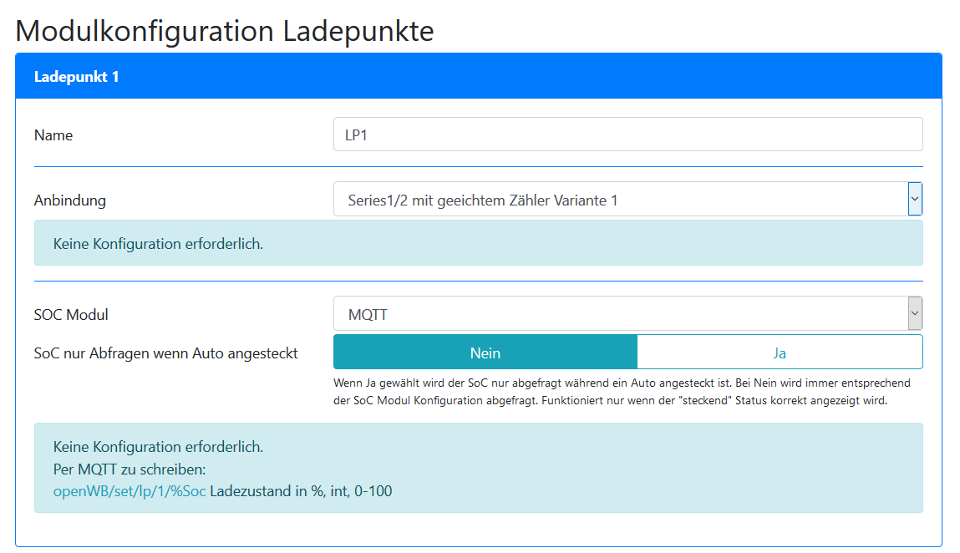The width and height of the screenshot is (960, 553).
Task: Click the Modulkonfiguration Ladepunkte page heading
Action: point(225,31)
